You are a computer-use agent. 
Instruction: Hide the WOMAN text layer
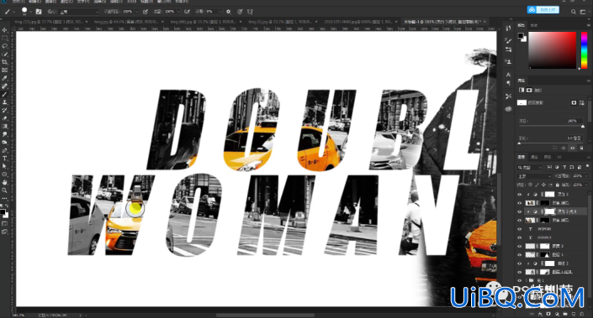click(519, 229)
